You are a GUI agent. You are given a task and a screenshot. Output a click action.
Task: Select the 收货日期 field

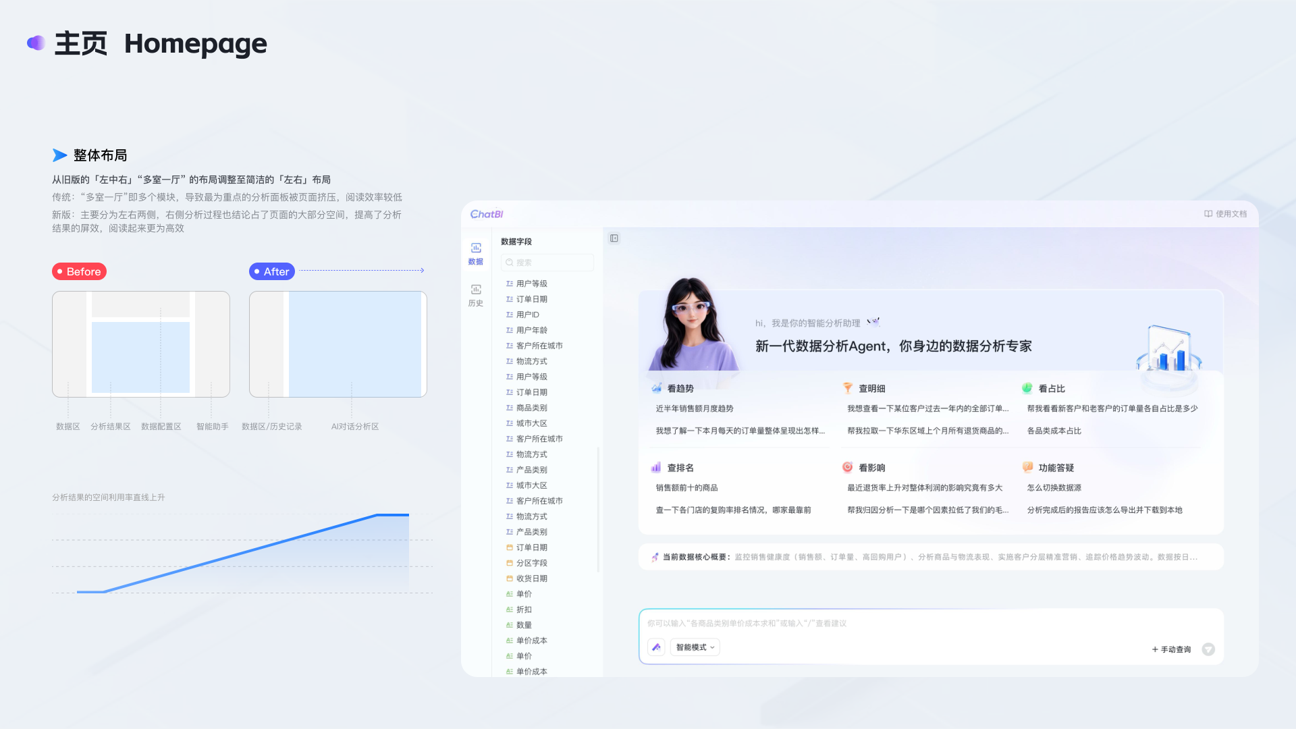tap(532, 578)
